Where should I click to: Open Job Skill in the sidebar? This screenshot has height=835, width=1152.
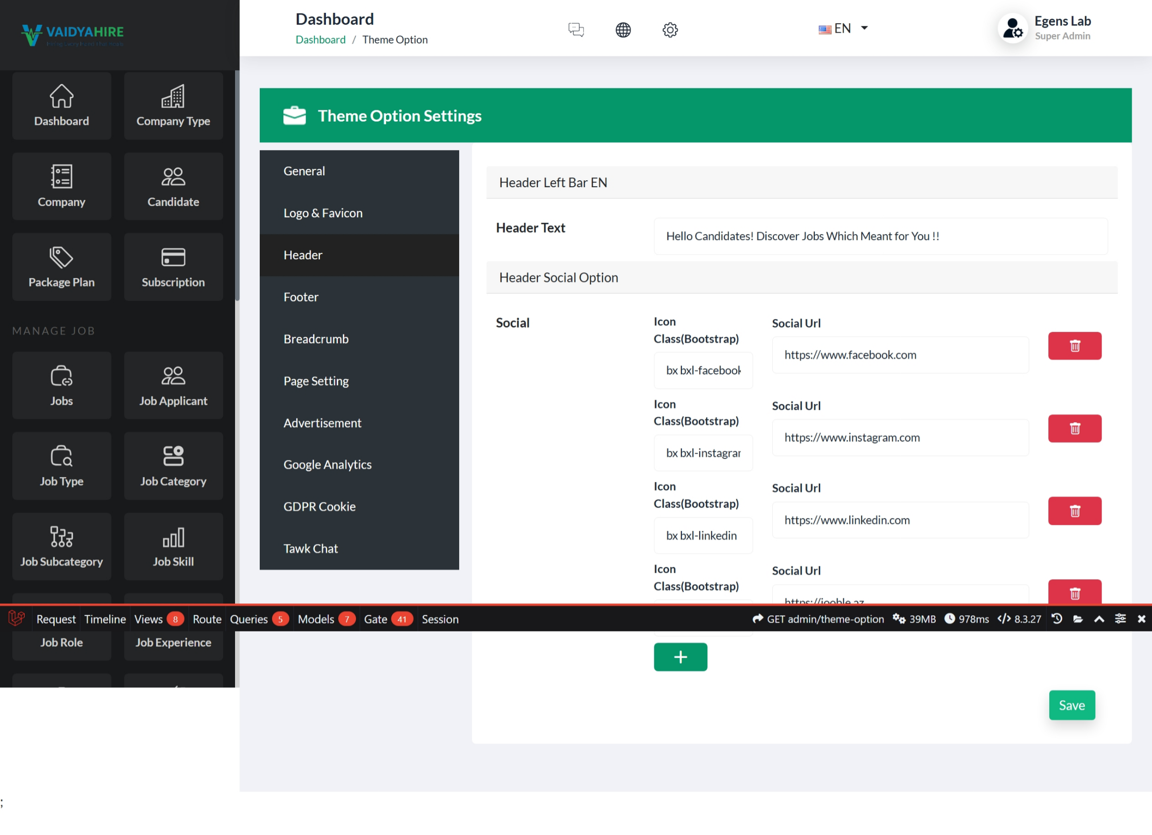[173, 547]
